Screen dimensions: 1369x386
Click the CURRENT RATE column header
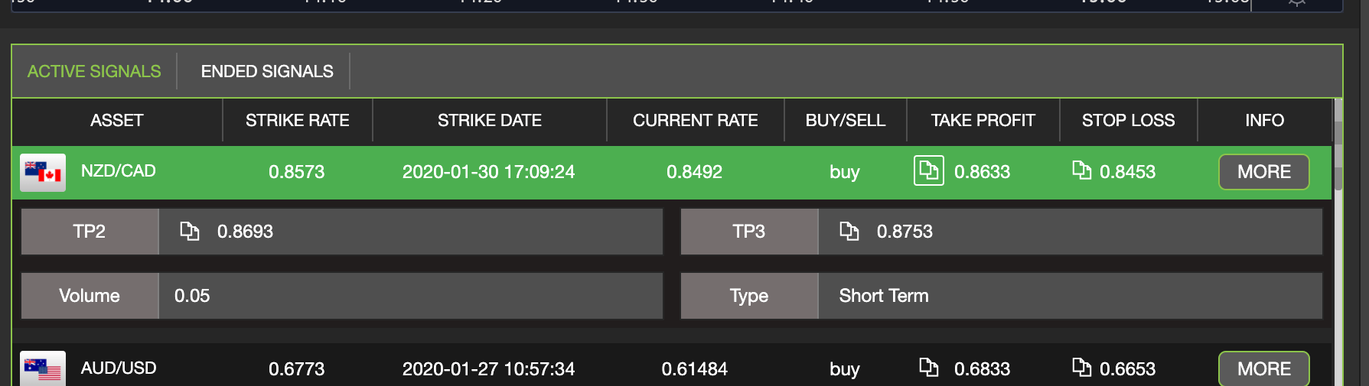point(696,120)
